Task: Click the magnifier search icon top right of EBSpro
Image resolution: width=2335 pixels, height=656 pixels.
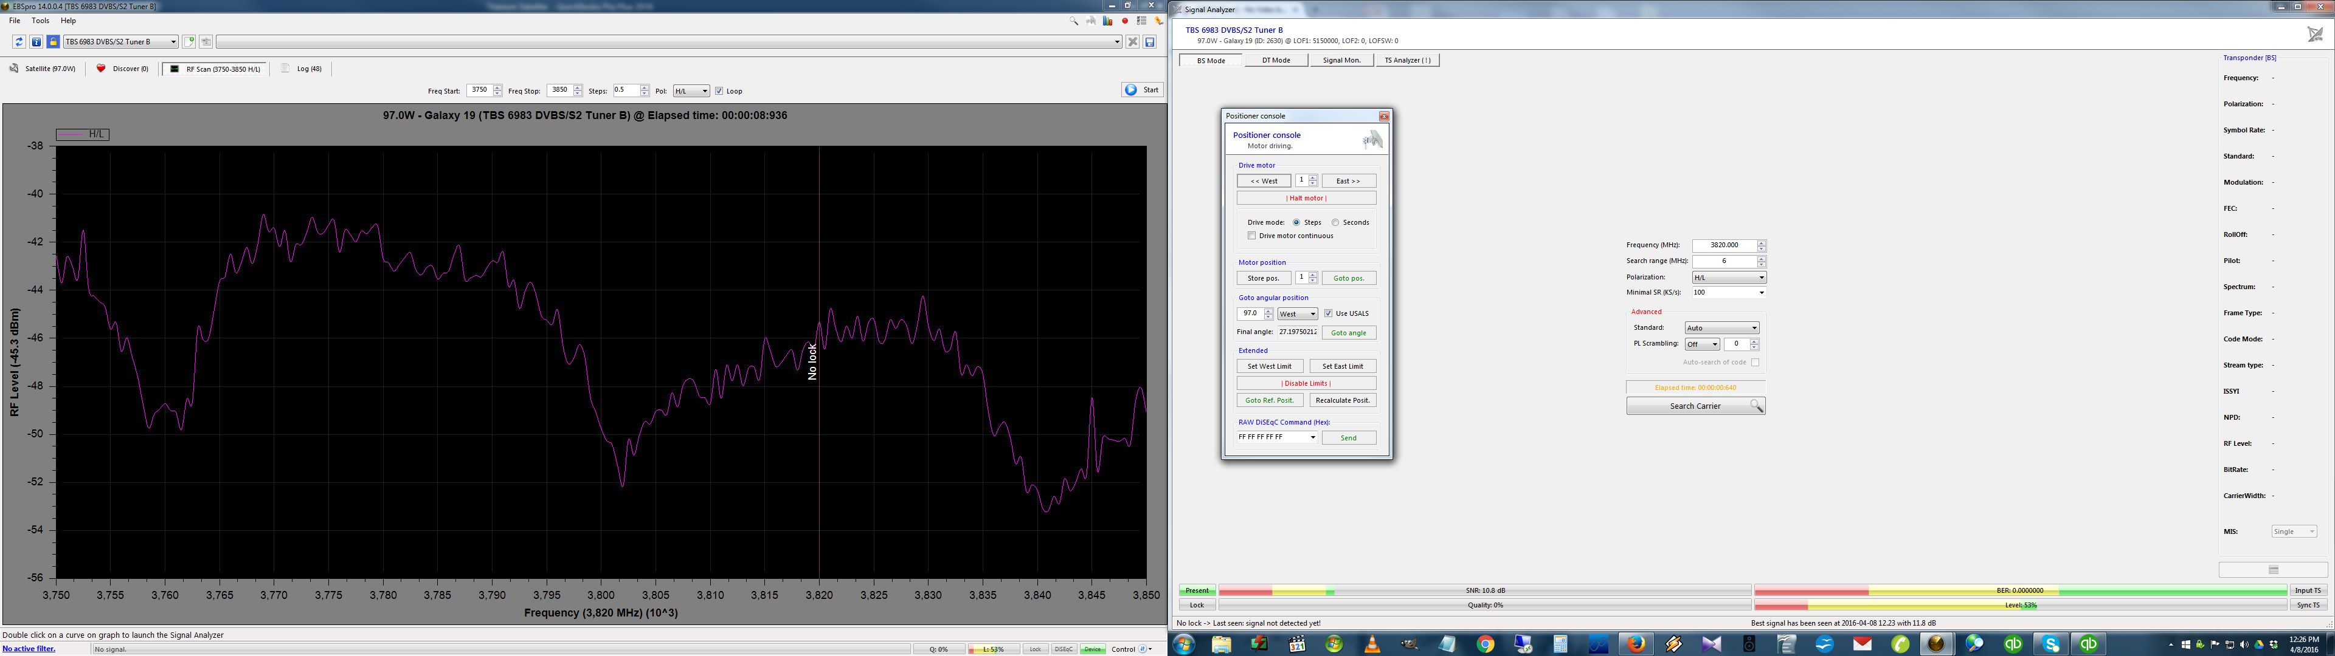Action: [x=1074, y=21]
